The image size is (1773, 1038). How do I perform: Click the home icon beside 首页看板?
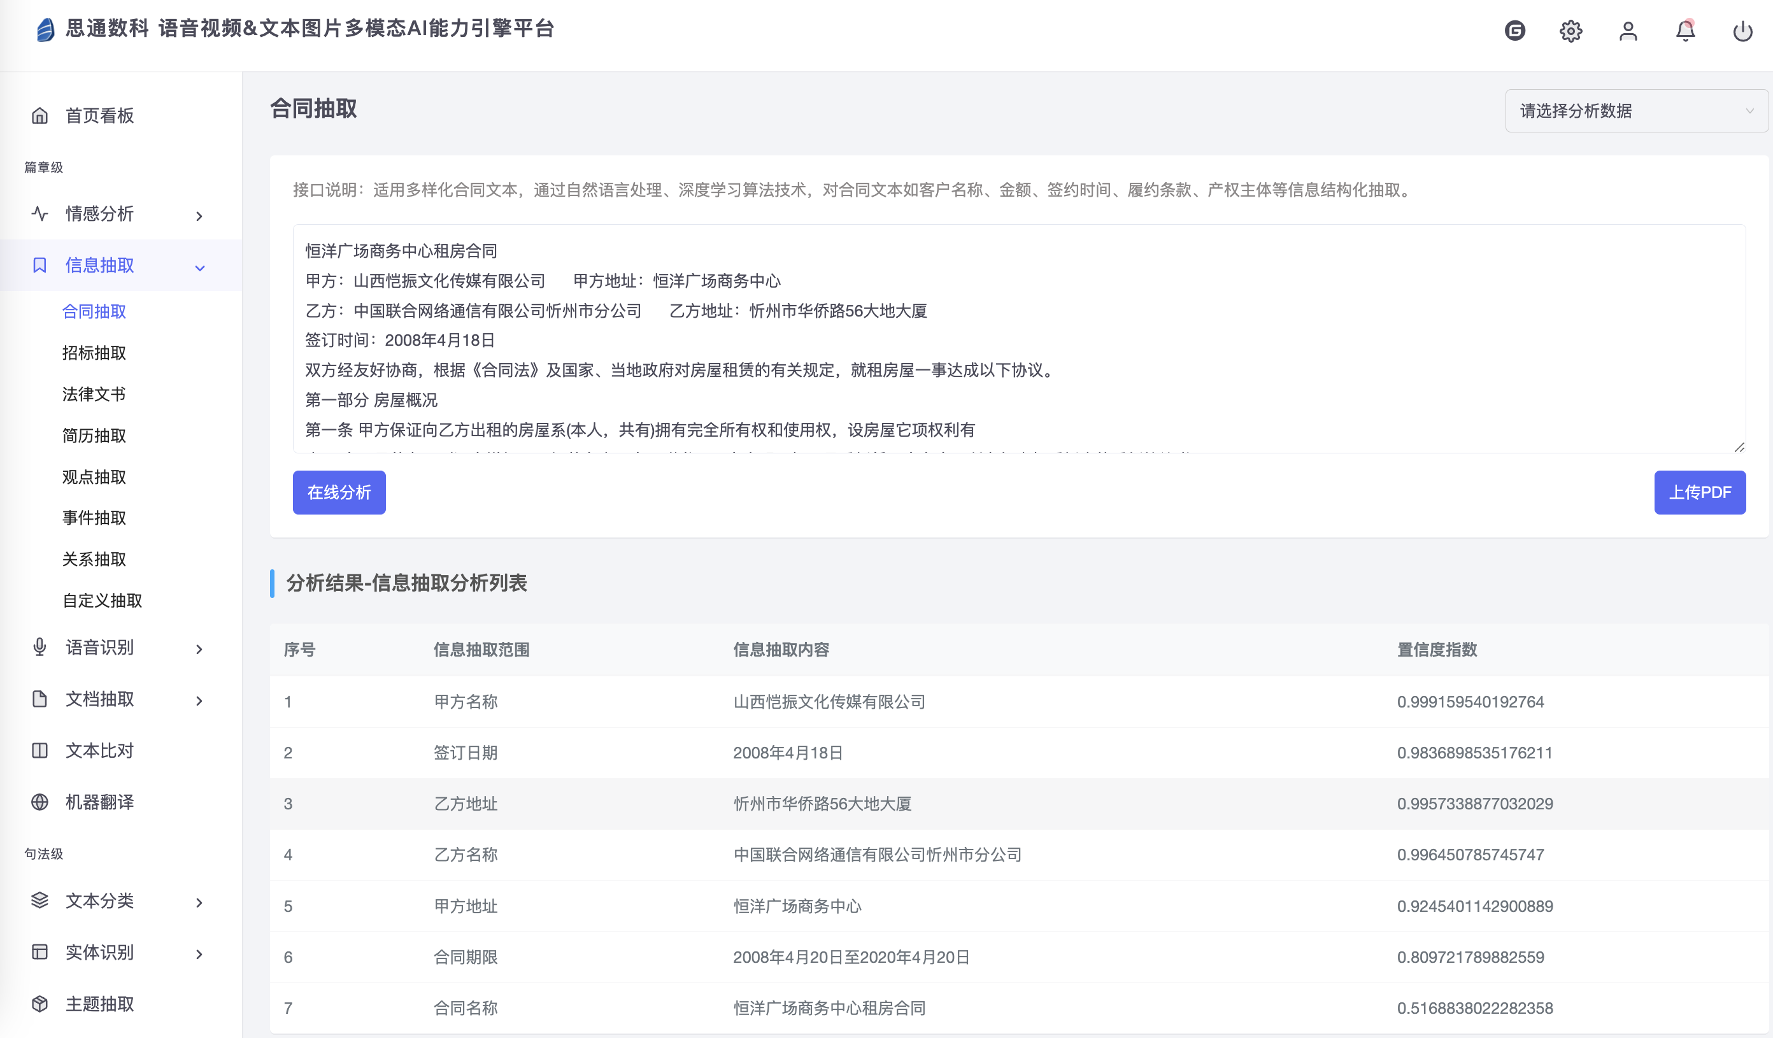(40, 115)
